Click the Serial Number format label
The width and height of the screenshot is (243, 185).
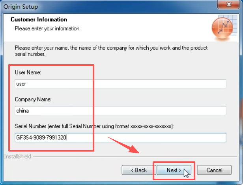click(x=94, y=126)
